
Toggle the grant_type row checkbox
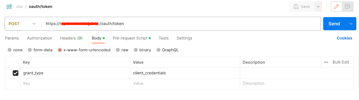(16, 73)
